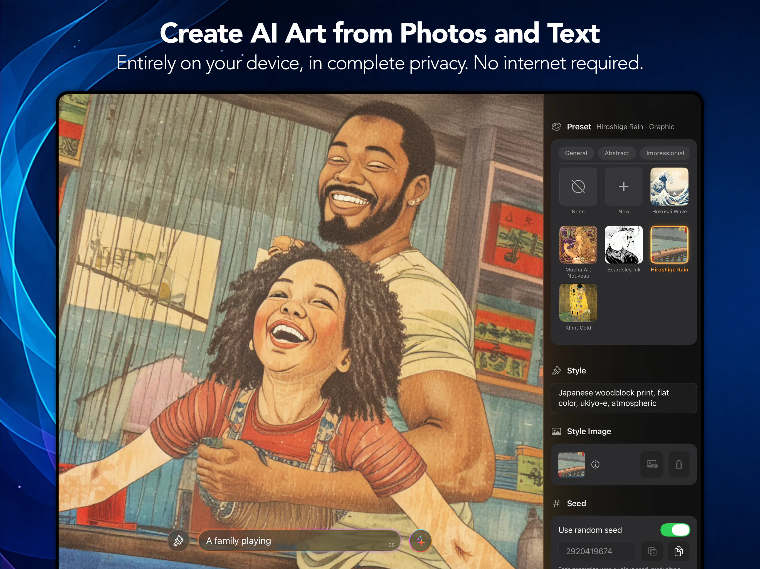
Task: Click the seed value field 2920419674
Action: [597, 551]
